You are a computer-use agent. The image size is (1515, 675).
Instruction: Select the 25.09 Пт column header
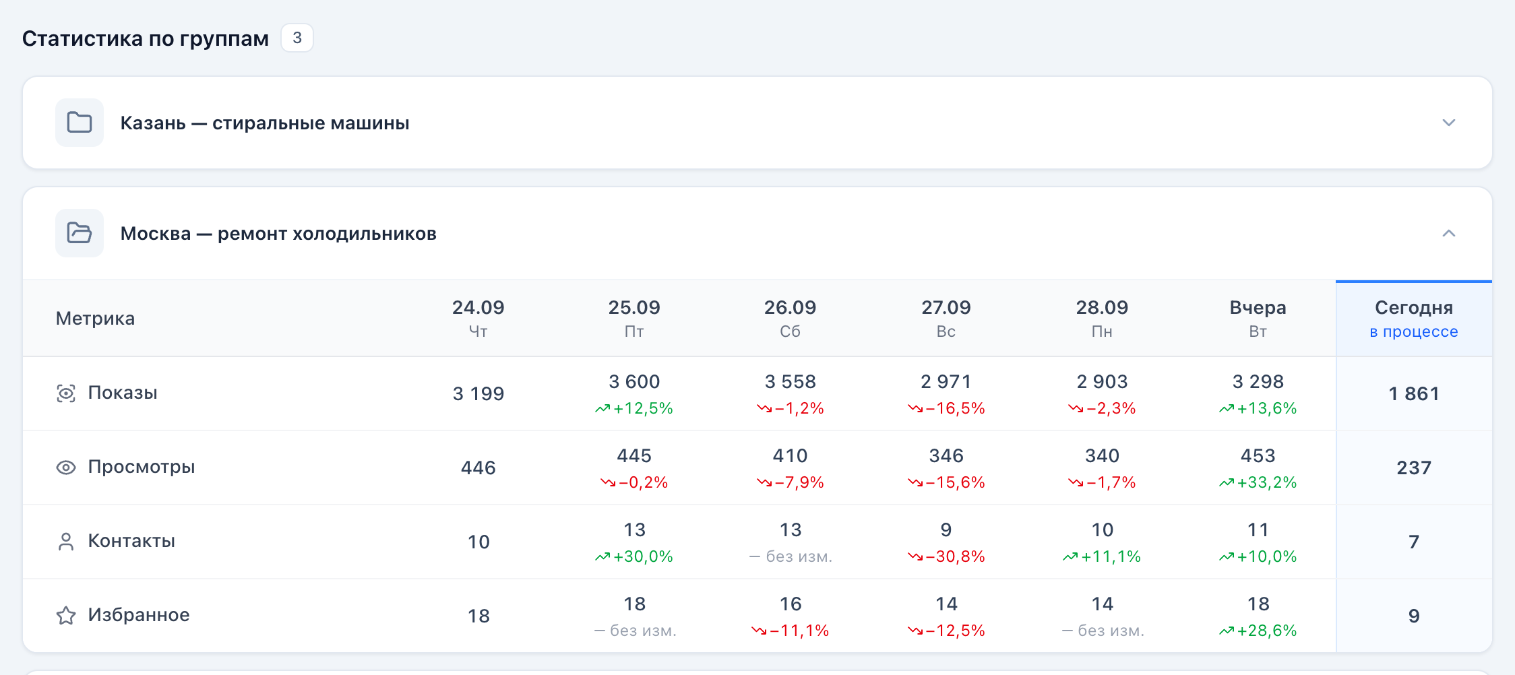coord(634,319)
